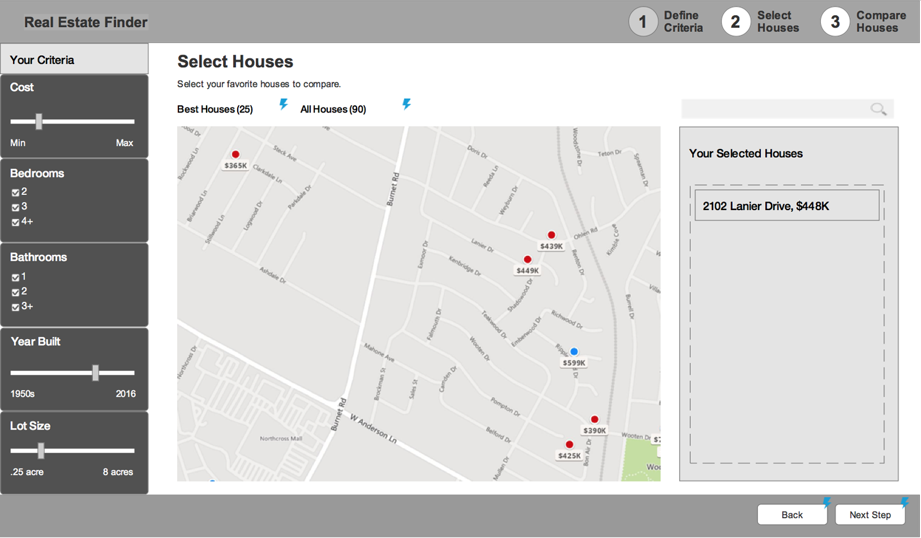Click step 3 circle Compare Houses
The width and height of the screenshot is (921, 538).
tap(835, 22)
